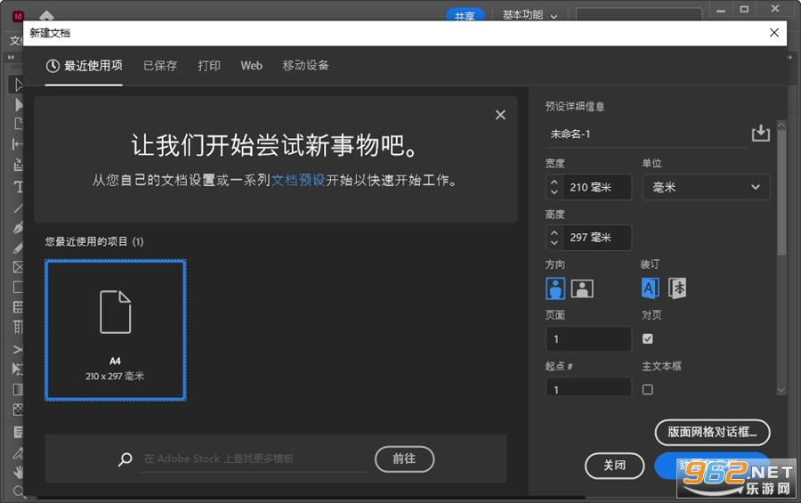Screen dimensions: 801x503
Task: Decrease 高度 height with the down arrow
Action: tap(554, 242)
